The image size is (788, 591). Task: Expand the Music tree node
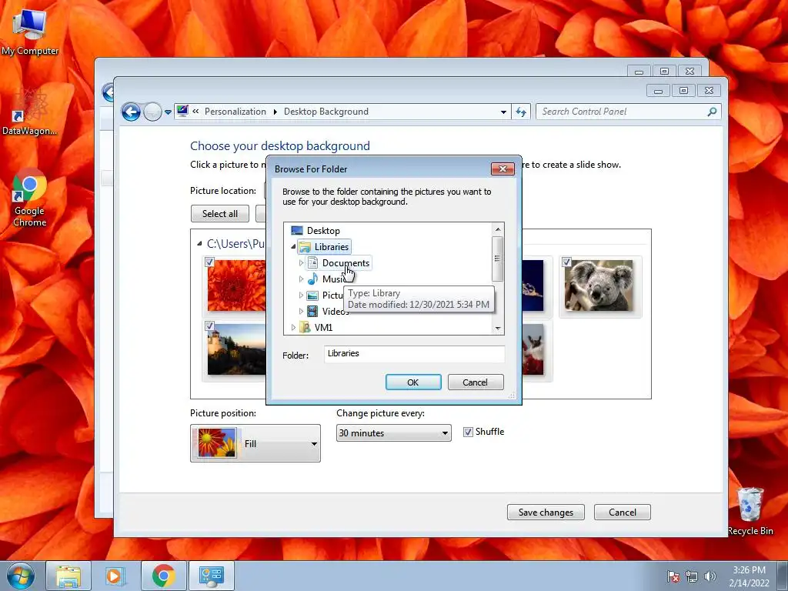(301, 279)
